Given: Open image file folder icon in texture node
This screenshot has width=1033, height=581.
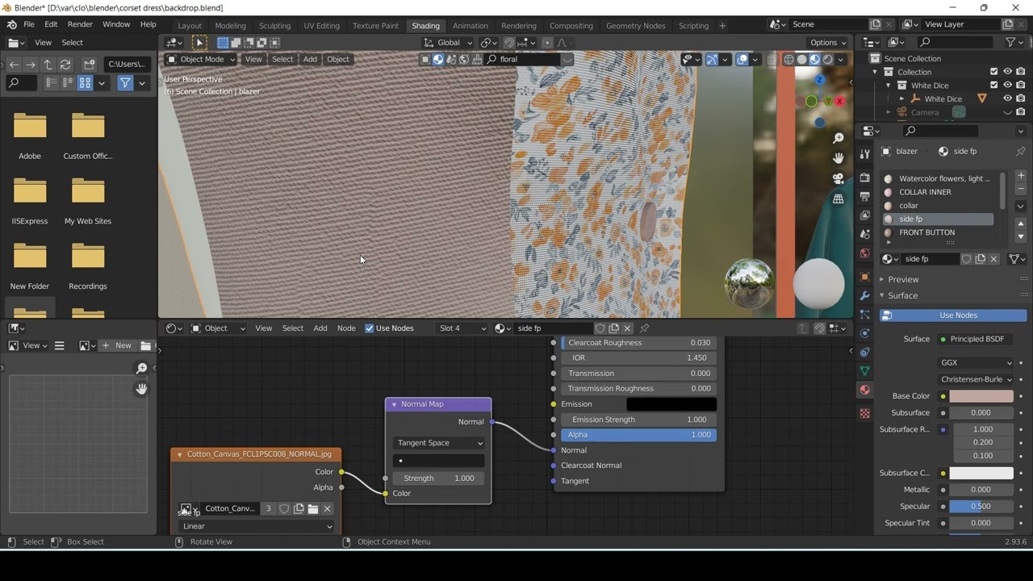Looking at the screenshot, I should coord(313,508).
